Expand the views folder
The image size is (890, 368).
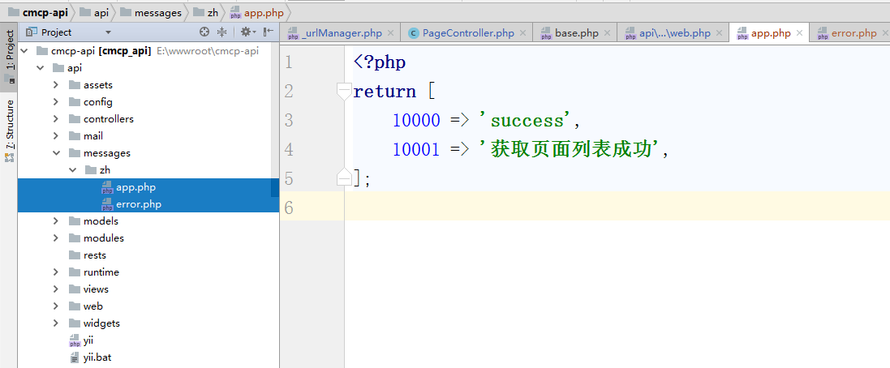56,289
